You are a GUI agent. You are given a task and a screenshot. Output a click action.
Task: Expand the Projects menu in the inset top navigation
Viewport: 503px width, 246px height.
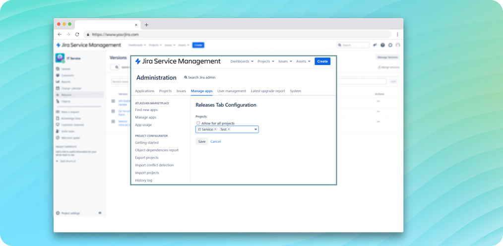point(266,61)
